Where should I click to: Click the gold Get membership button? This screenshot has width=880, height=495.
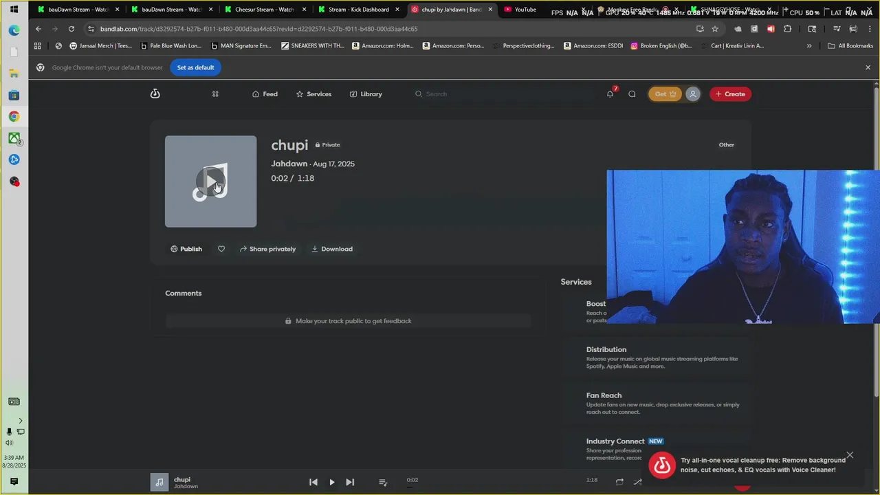665,94
